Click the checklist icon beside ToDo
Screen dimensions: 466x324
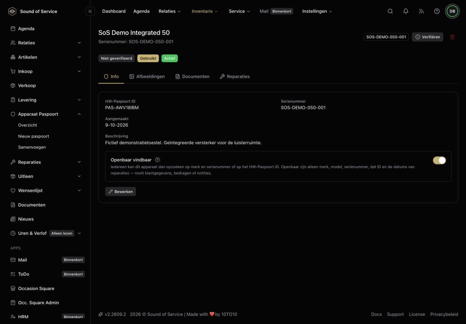click(x=13, y=274)
